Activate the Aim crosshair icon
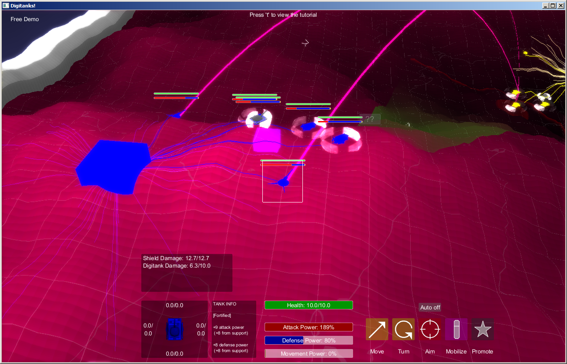Image resolution: width=567 pixels, height=364 pixels. (x=430, y=329)
